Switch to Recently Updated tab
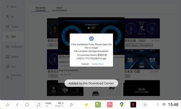Image resolution: width=181 pixels, height=109 pixels. coord(40,9)
